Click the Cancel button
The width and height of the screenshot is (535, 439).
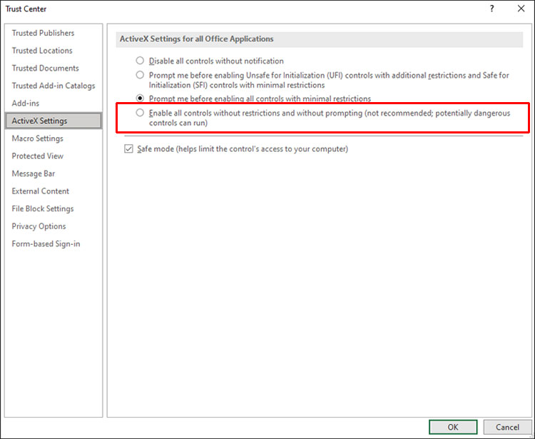(x=507, y=427)
